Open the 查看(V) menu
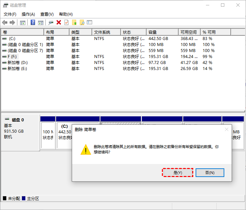The image size is (246, 210). click(x=47, y=14)
